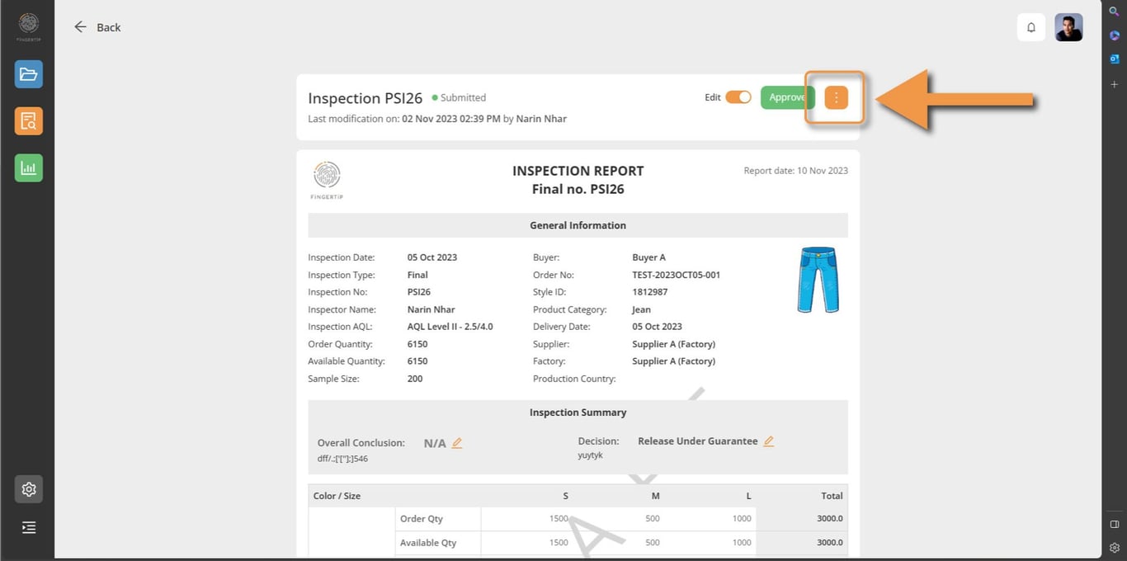This screenshot has height=561, width=1127.
Task: Click the Fingertip logo in the report
Action: click(x=328, y=181)
